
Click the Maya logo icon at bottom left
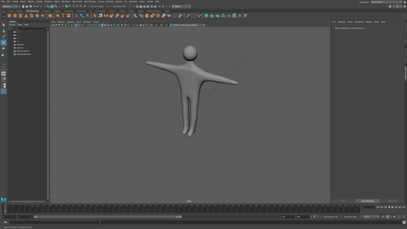pyautogui.click(x=3, y=200)
